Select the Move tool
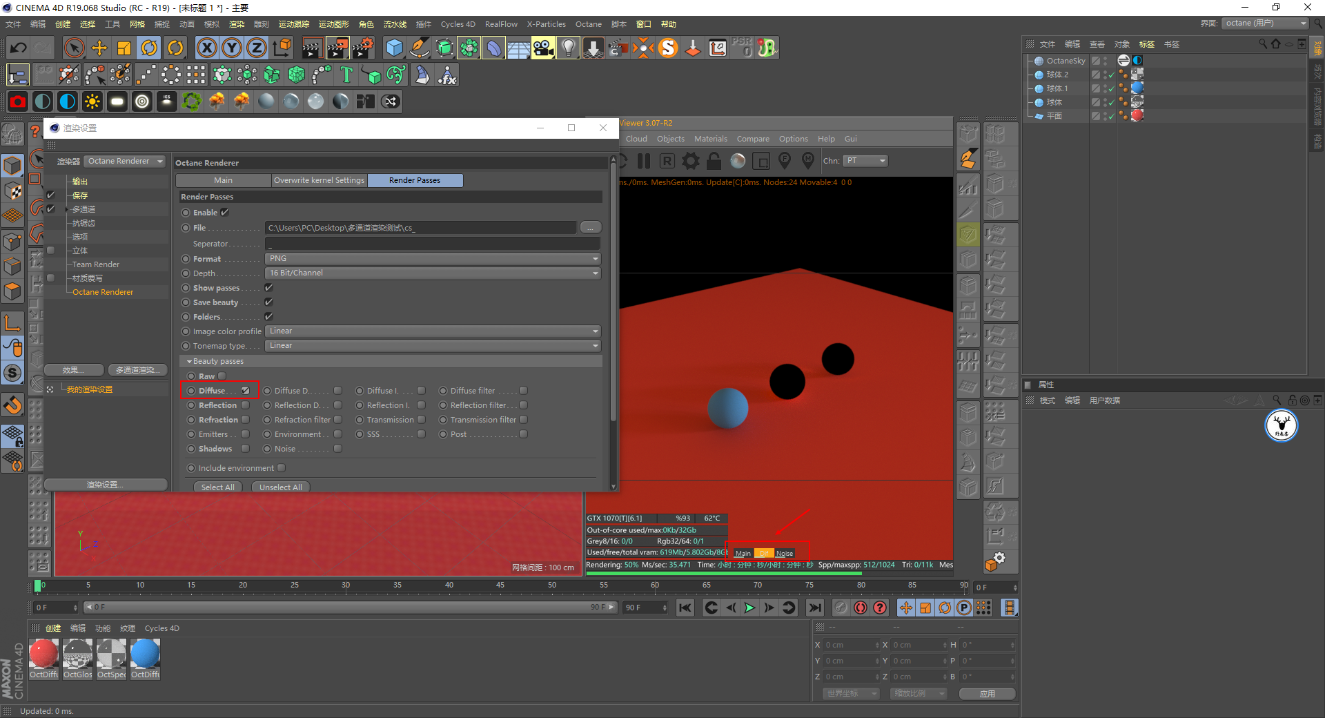This screenshot has width=1325, height=718. (99, 48)
